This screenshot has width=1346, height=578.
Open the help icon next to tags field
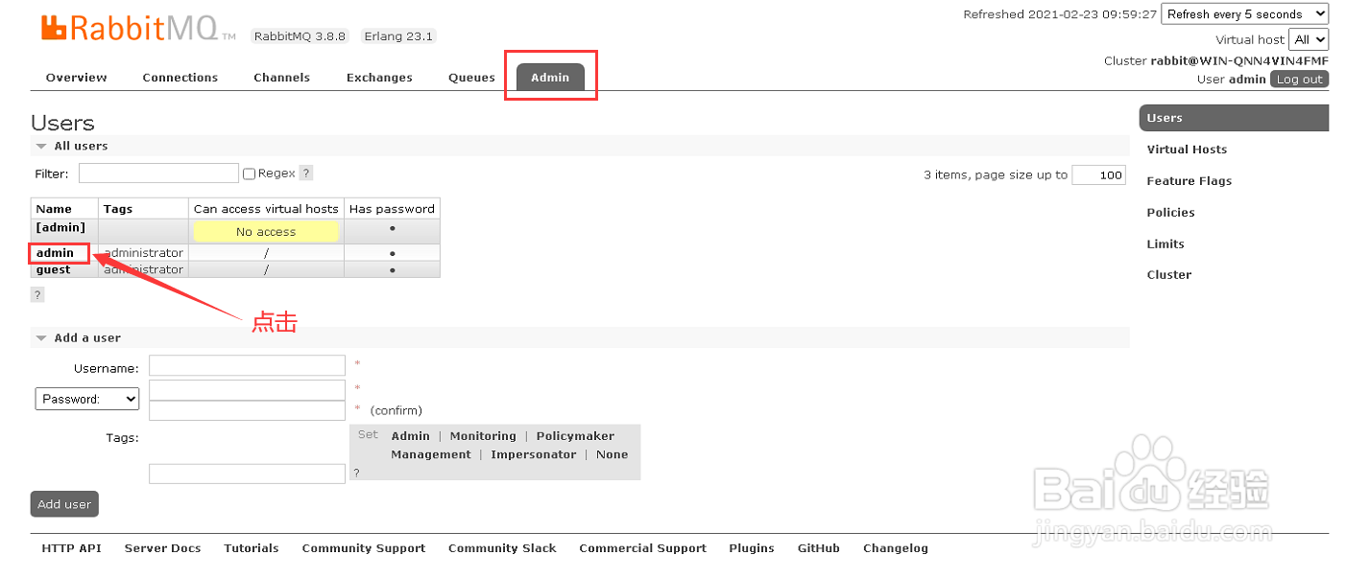(356, 473)
